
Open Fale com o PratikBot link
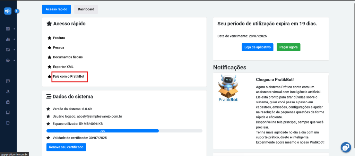[x=69, y=77]
